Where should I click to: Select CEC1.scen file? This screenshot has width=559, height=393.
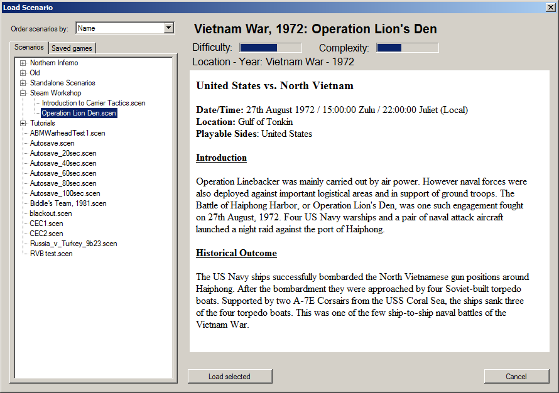(x=46, y=223)
